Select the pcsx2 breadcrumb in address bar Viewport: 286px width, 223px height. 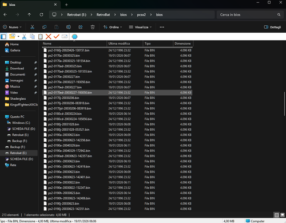tap(141, 15)
